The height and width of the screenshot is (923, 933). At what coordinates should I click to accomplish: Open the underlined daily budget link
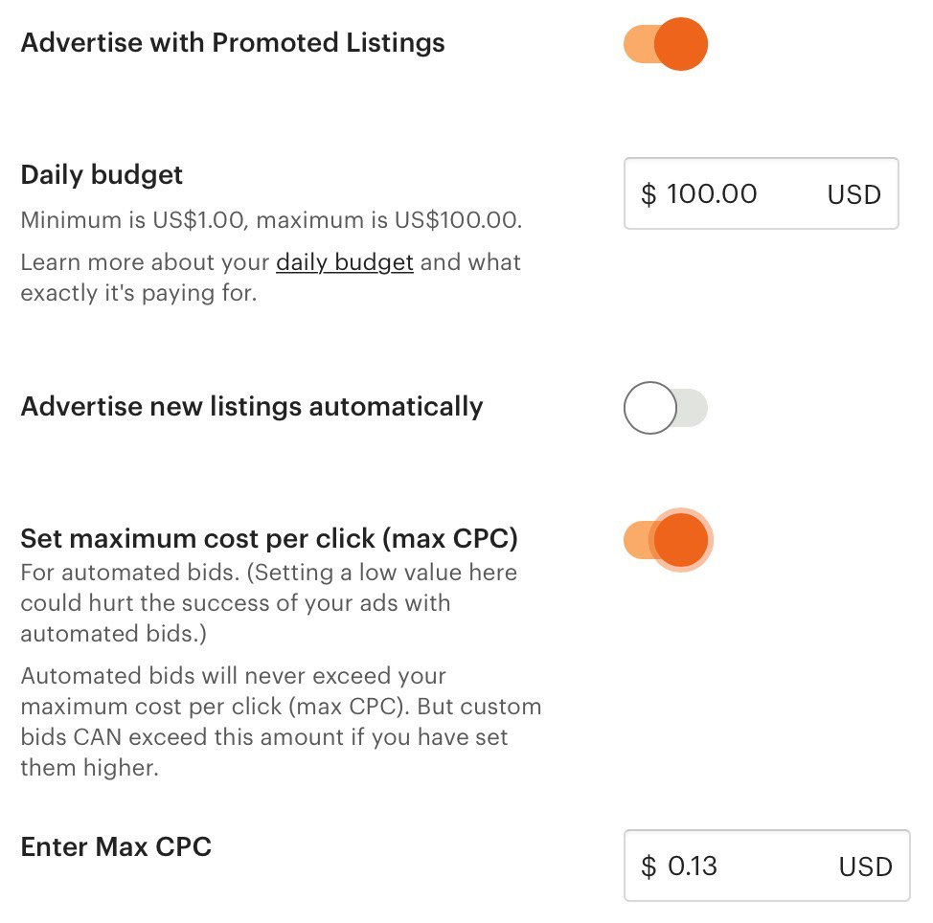[345, 262]
